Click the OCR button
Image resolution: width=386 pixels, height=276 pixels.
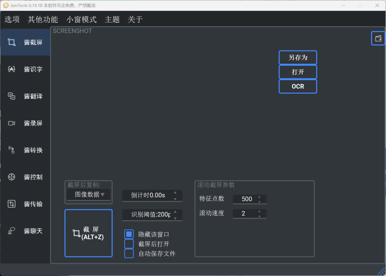coord(298,87)
